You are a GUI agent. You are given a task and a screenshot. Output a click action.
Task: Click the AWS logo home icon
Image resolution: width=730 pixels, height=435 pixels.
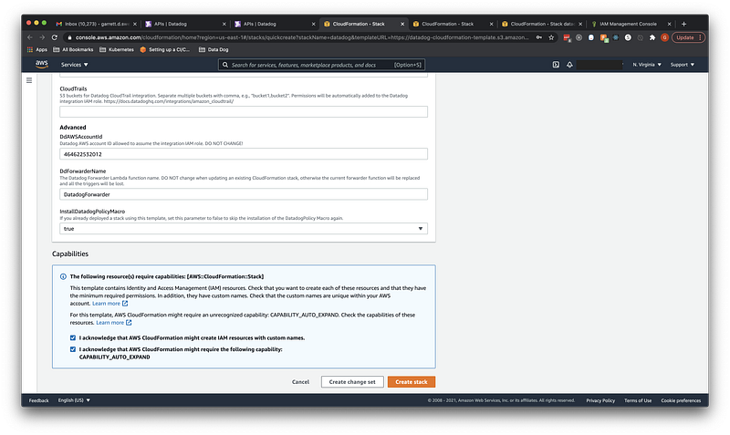click(x=41, y=64)
